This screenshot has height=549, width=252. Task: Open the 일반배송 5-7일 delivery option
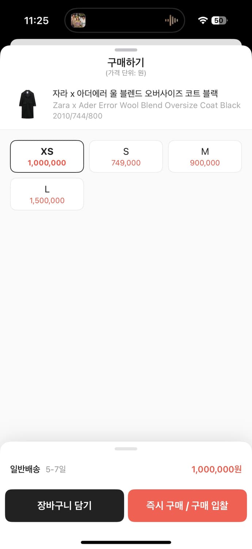38,469
